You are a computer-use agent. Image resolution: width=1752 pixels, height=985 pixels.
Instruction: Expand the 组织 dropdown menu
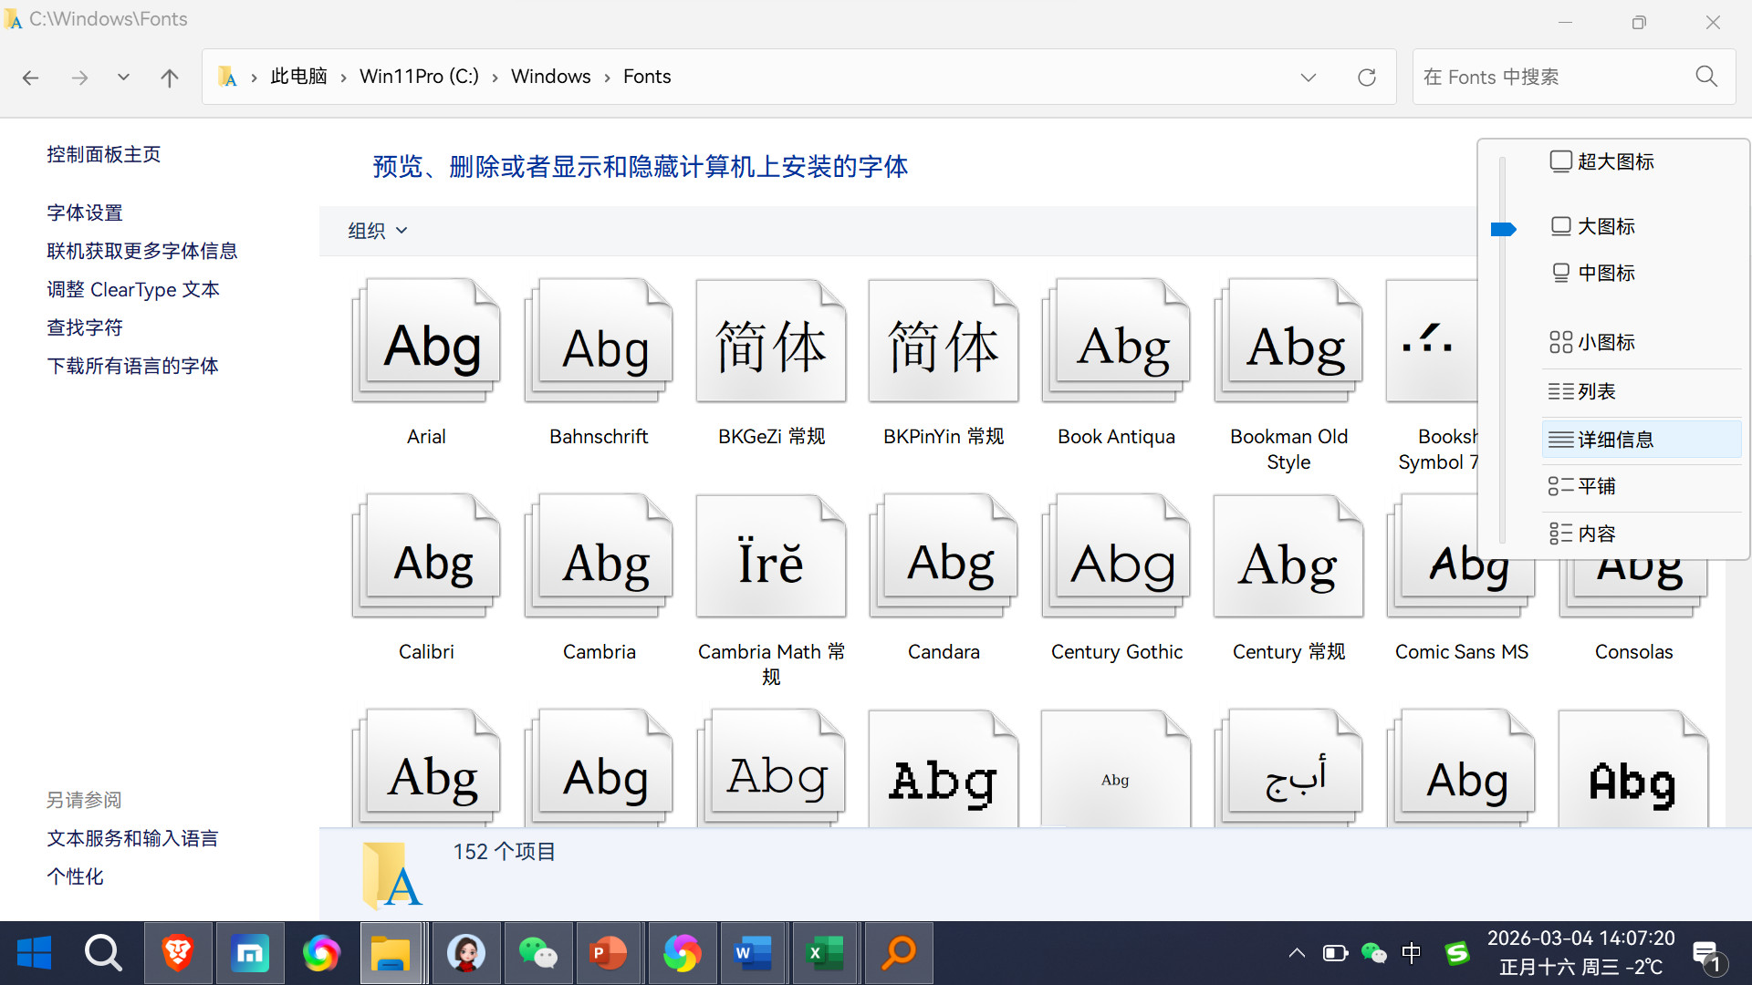tap(377, 231)
